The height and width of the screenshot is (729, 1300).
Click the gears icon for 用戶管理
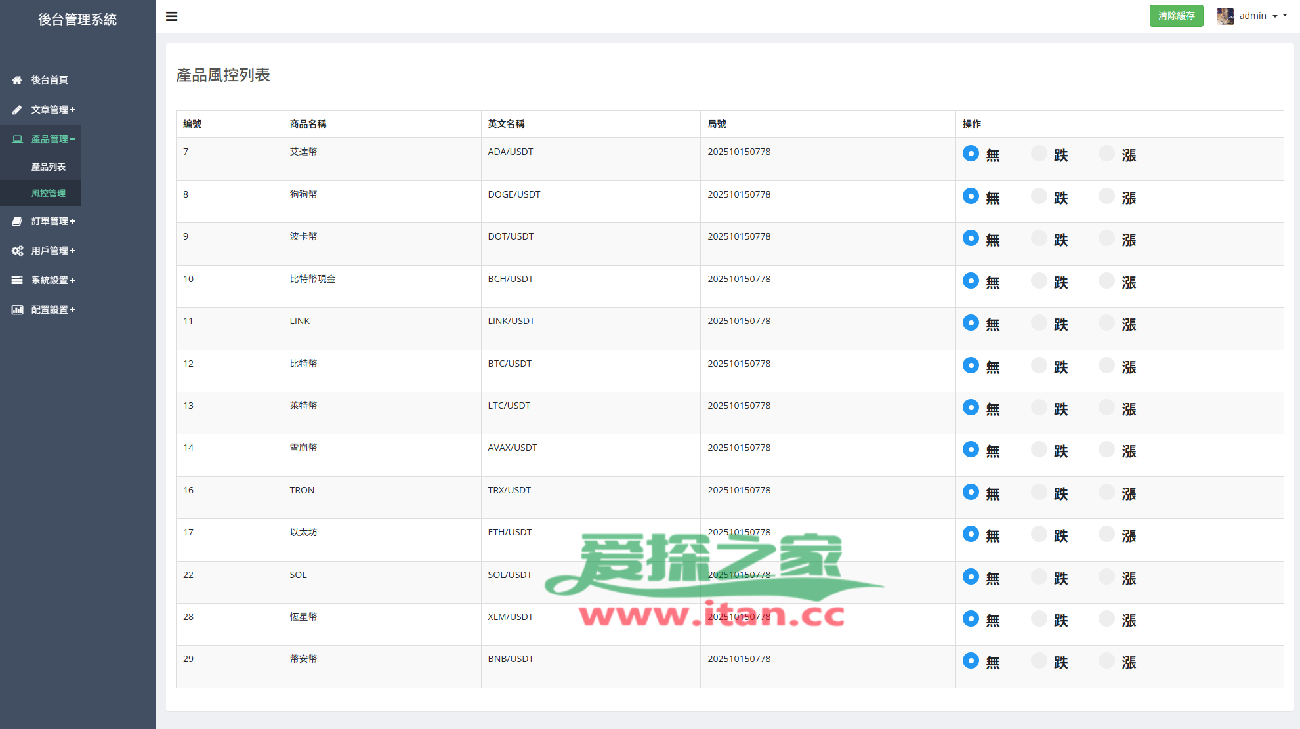(x=17, y=251)
